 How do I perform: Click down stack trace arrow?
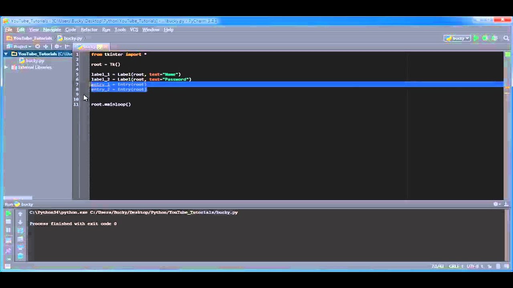tap(20, 222)
